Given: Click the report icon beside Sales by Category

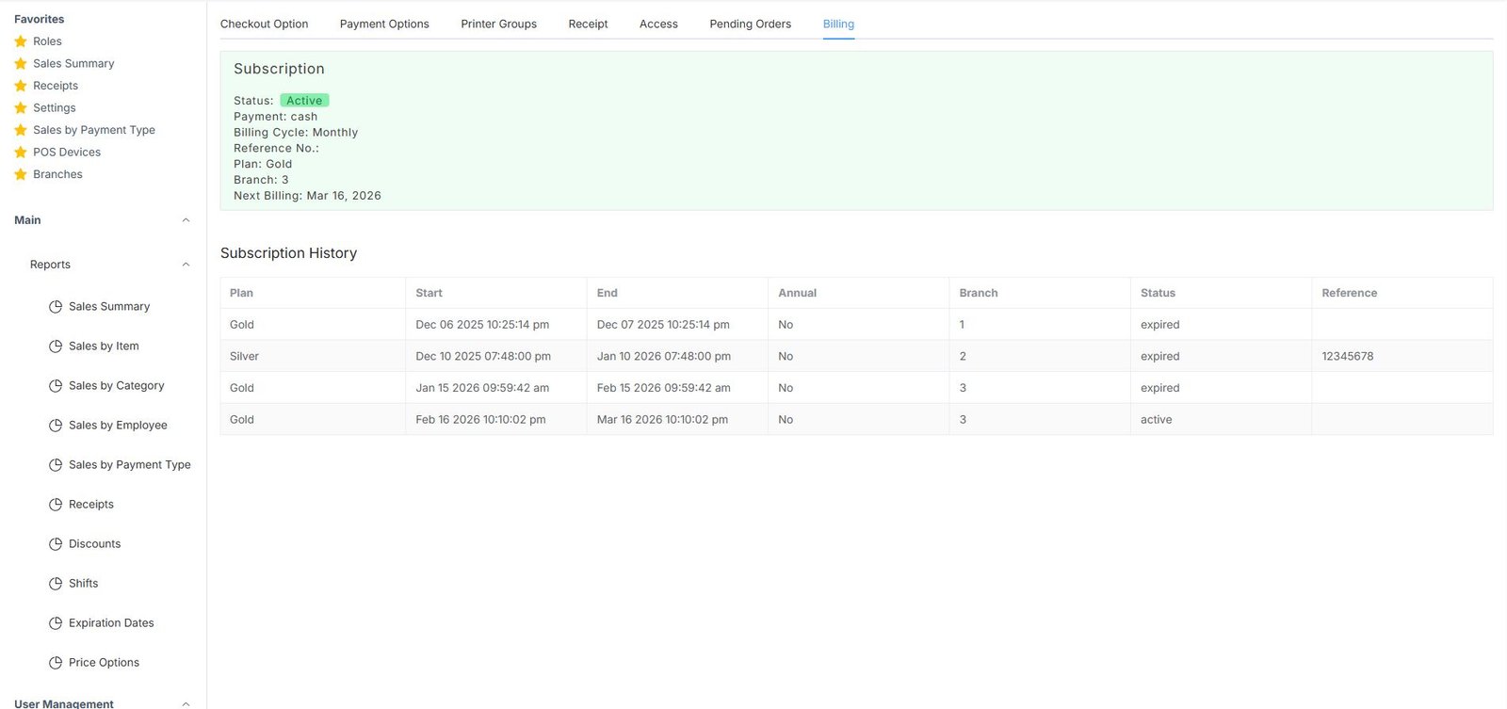Looking at the screenshot, I should [x=56, y=386].
